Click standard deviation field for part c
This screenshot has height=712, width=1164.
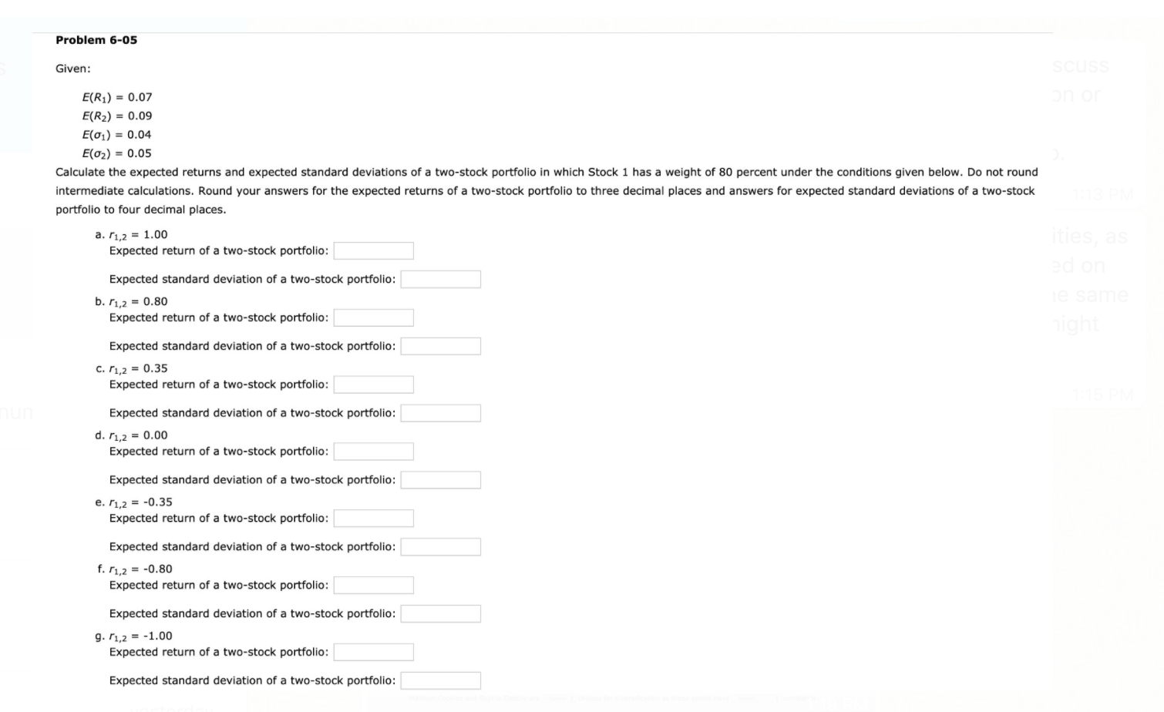[441, 413]
